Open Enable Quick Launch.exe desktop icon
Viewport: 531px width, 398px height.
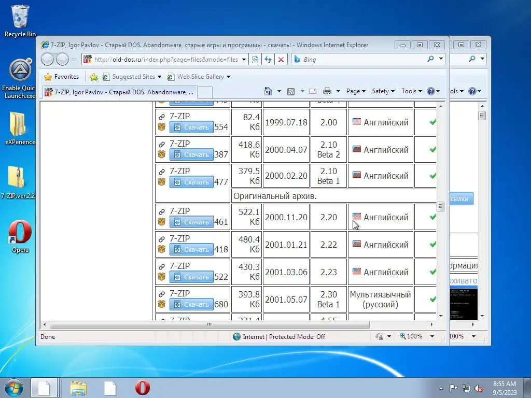(x=20, y=79)
